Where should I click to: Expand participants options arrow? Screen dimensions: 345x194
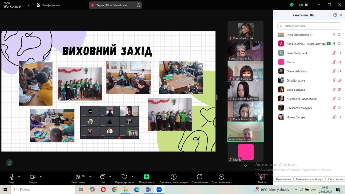[90, 176]
